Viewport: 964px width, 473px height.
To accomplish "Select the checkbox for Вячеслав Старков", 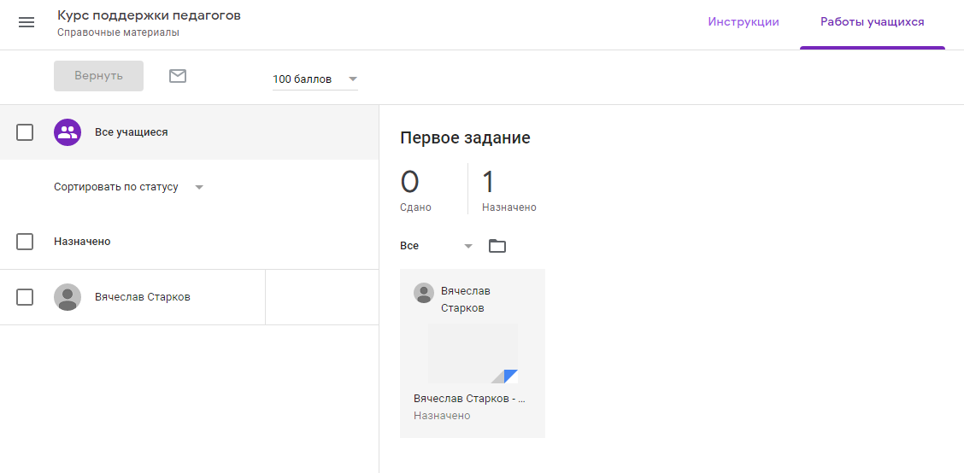I will (25, 297).
